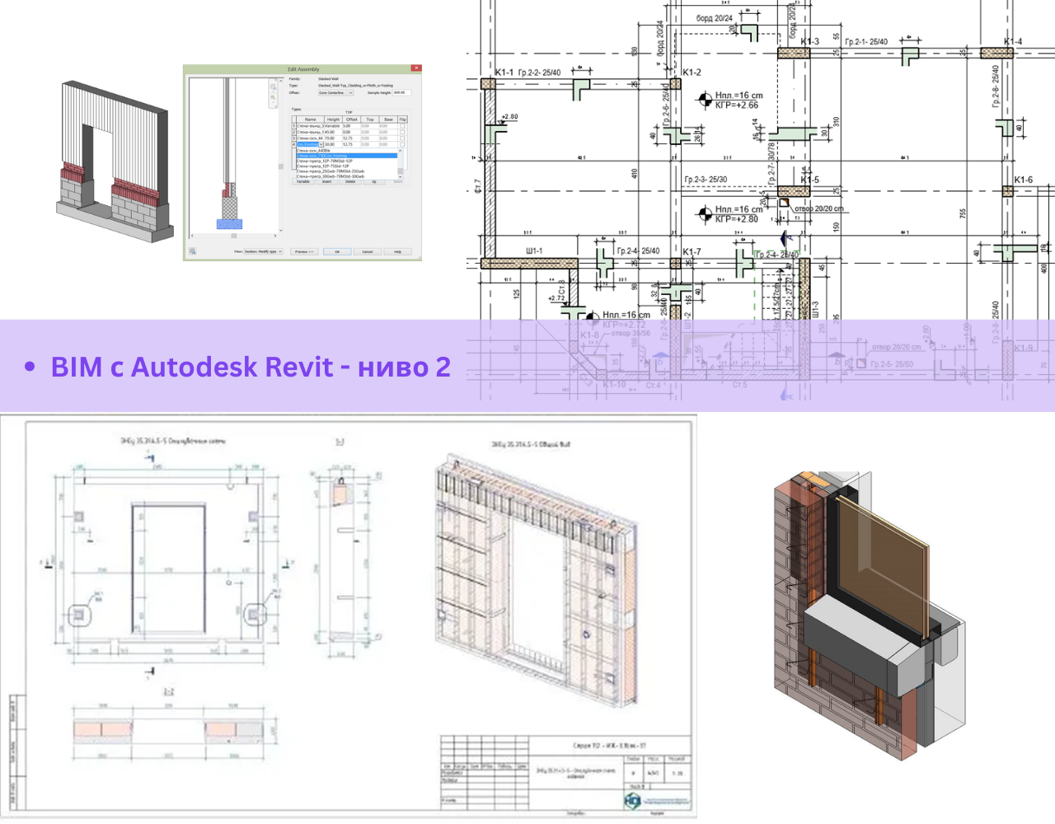This screenshot has height=824, width=1055.
Task: Click the steering wheel icon in the wall preview
Action: click(274, 87)
